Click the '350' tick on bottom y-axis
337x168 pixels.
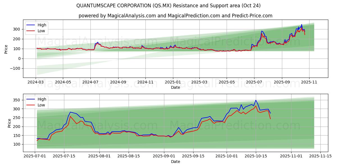click(x=17, y=100)
